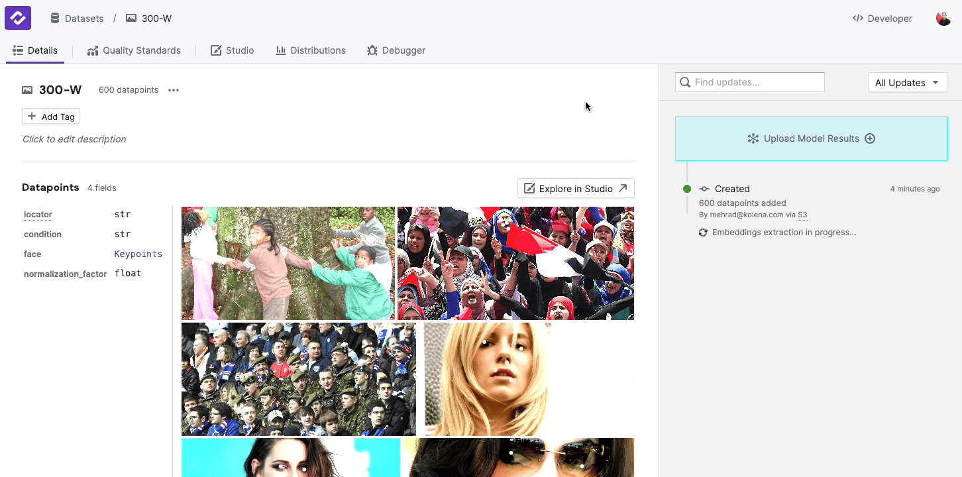Click the code icon beside Developer
Screen dimensions: 962x477
click(857, 19)
